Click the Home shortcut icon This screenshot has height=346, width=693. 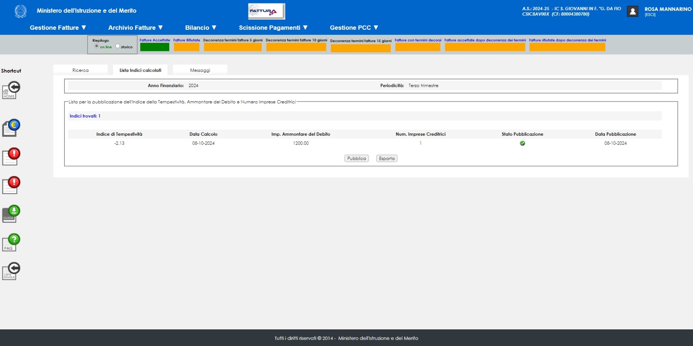11,90
